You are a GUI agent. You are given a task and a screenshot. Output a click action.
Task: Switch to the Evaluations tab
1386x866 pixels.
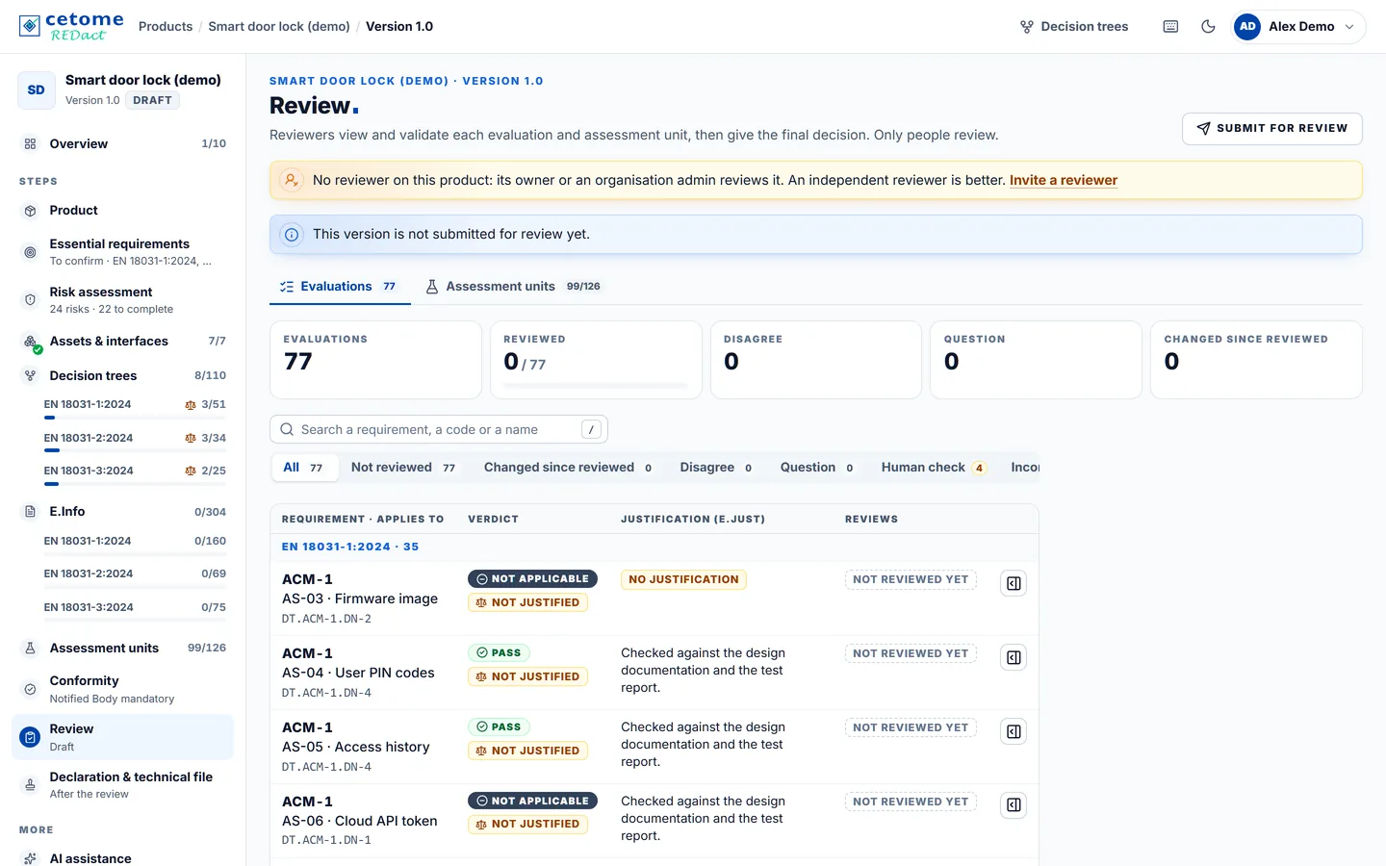coord(340,287)
